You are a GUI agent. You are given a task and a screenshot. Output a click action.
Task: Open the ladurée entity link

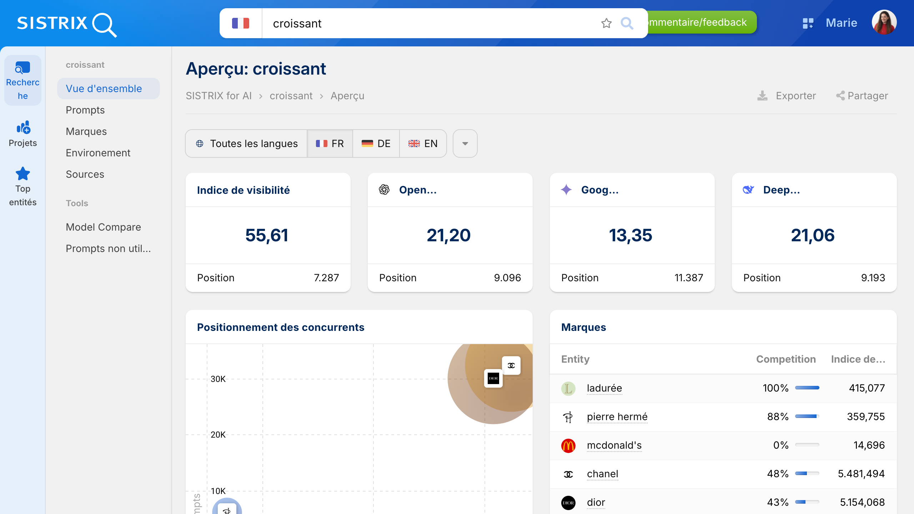pyautogui.click(x=604, y=388)
